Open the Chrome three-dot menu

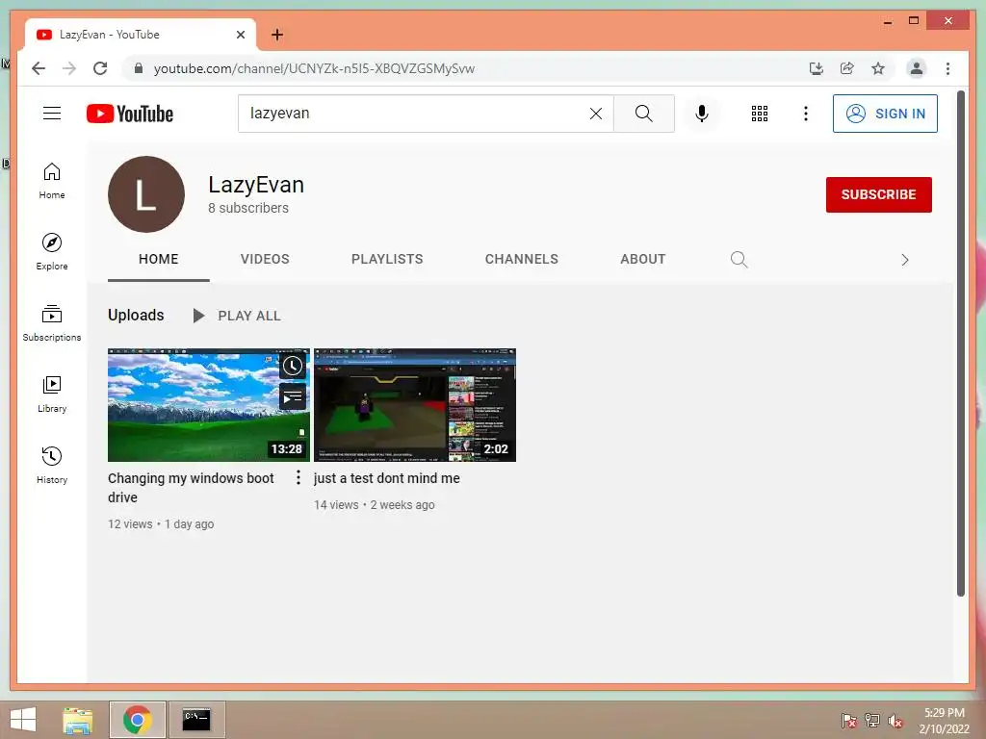(x=947, y=68)
